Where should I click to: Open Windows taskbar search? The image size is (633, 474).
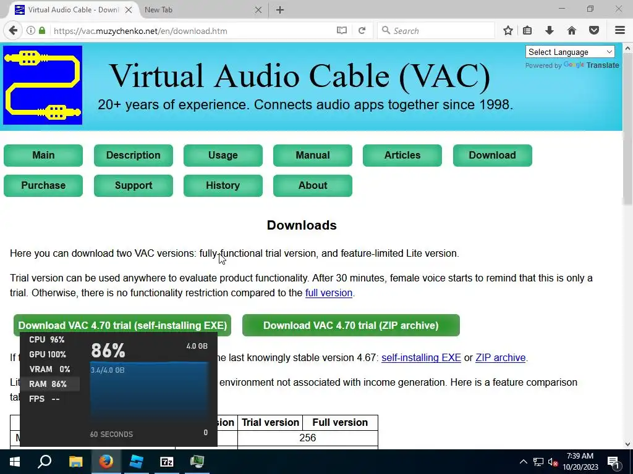click(45, 462)
